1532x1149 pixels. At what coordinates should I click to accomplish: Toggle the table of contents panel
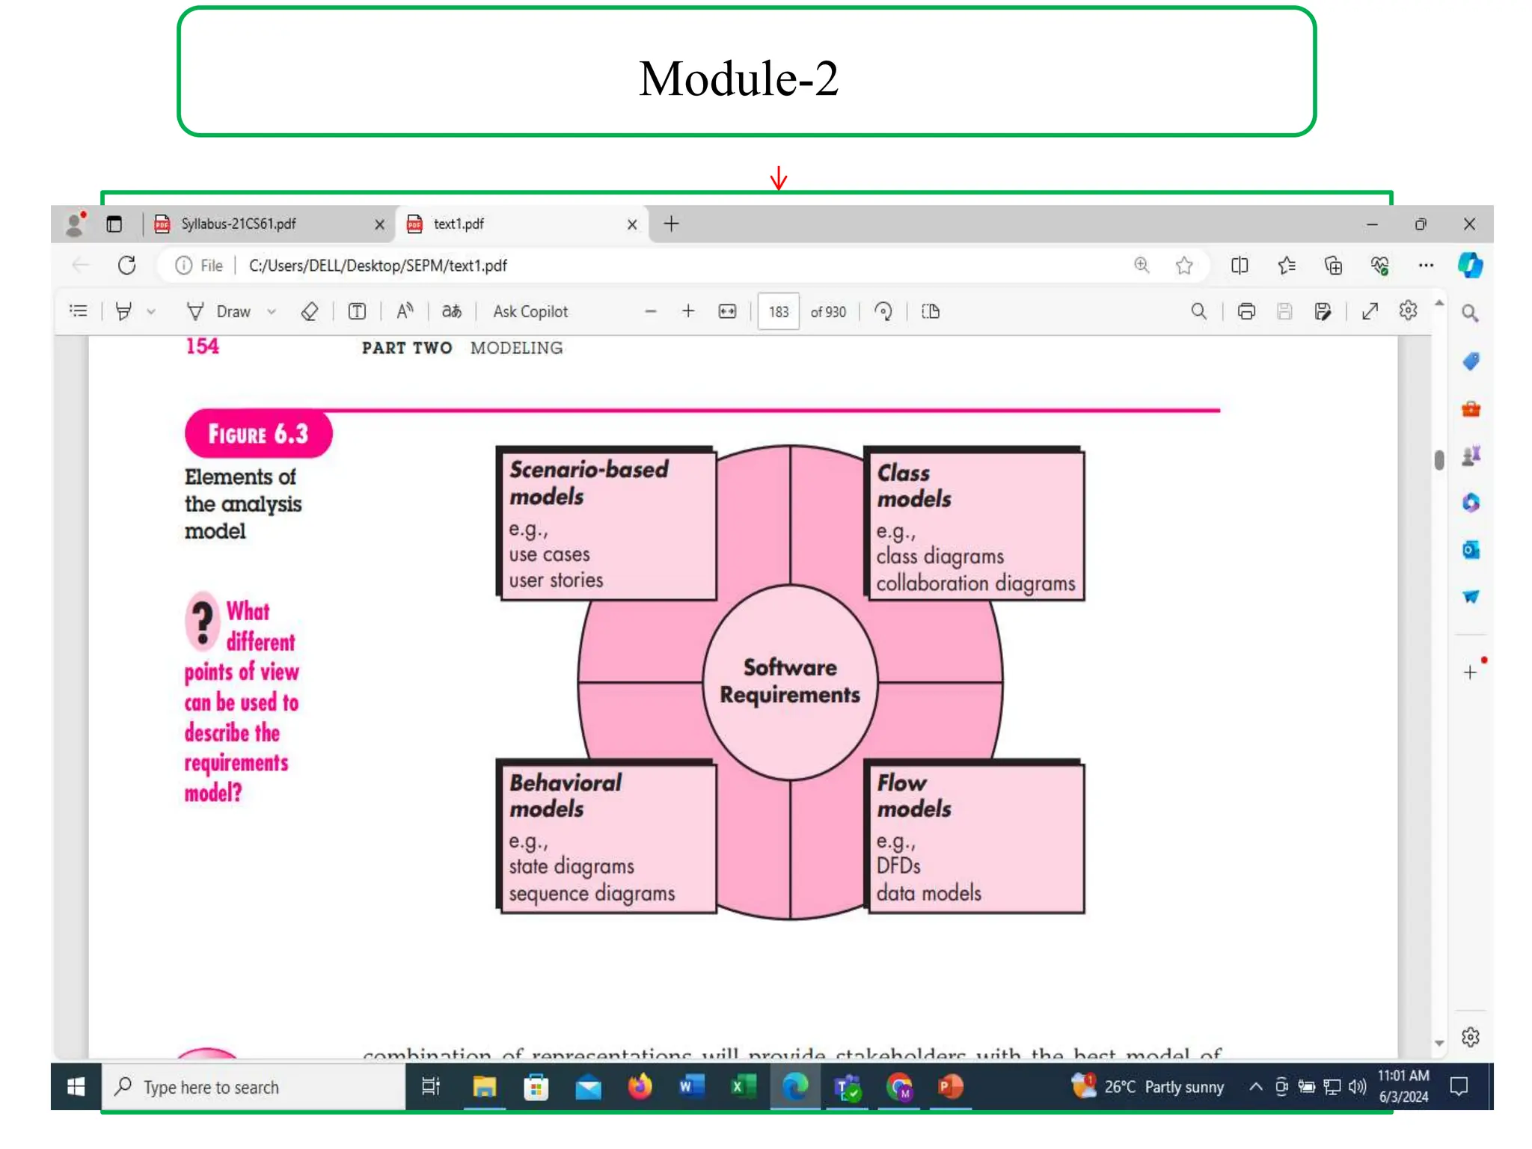(79, 311)
